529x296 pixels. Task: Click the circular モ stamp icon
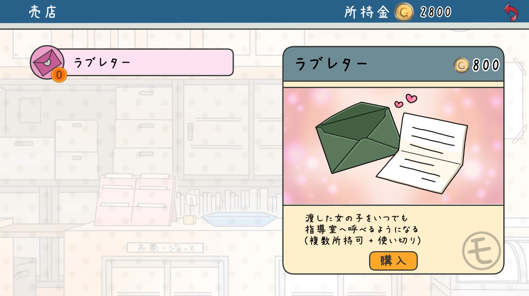tap(481, 251)
